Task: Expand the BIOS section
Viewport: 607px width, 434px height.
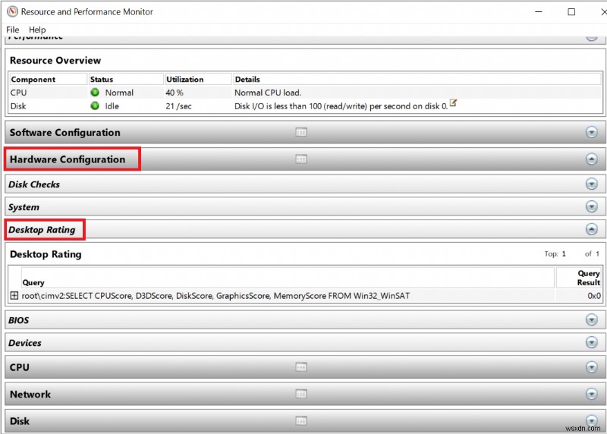Action: coord(591,319)
